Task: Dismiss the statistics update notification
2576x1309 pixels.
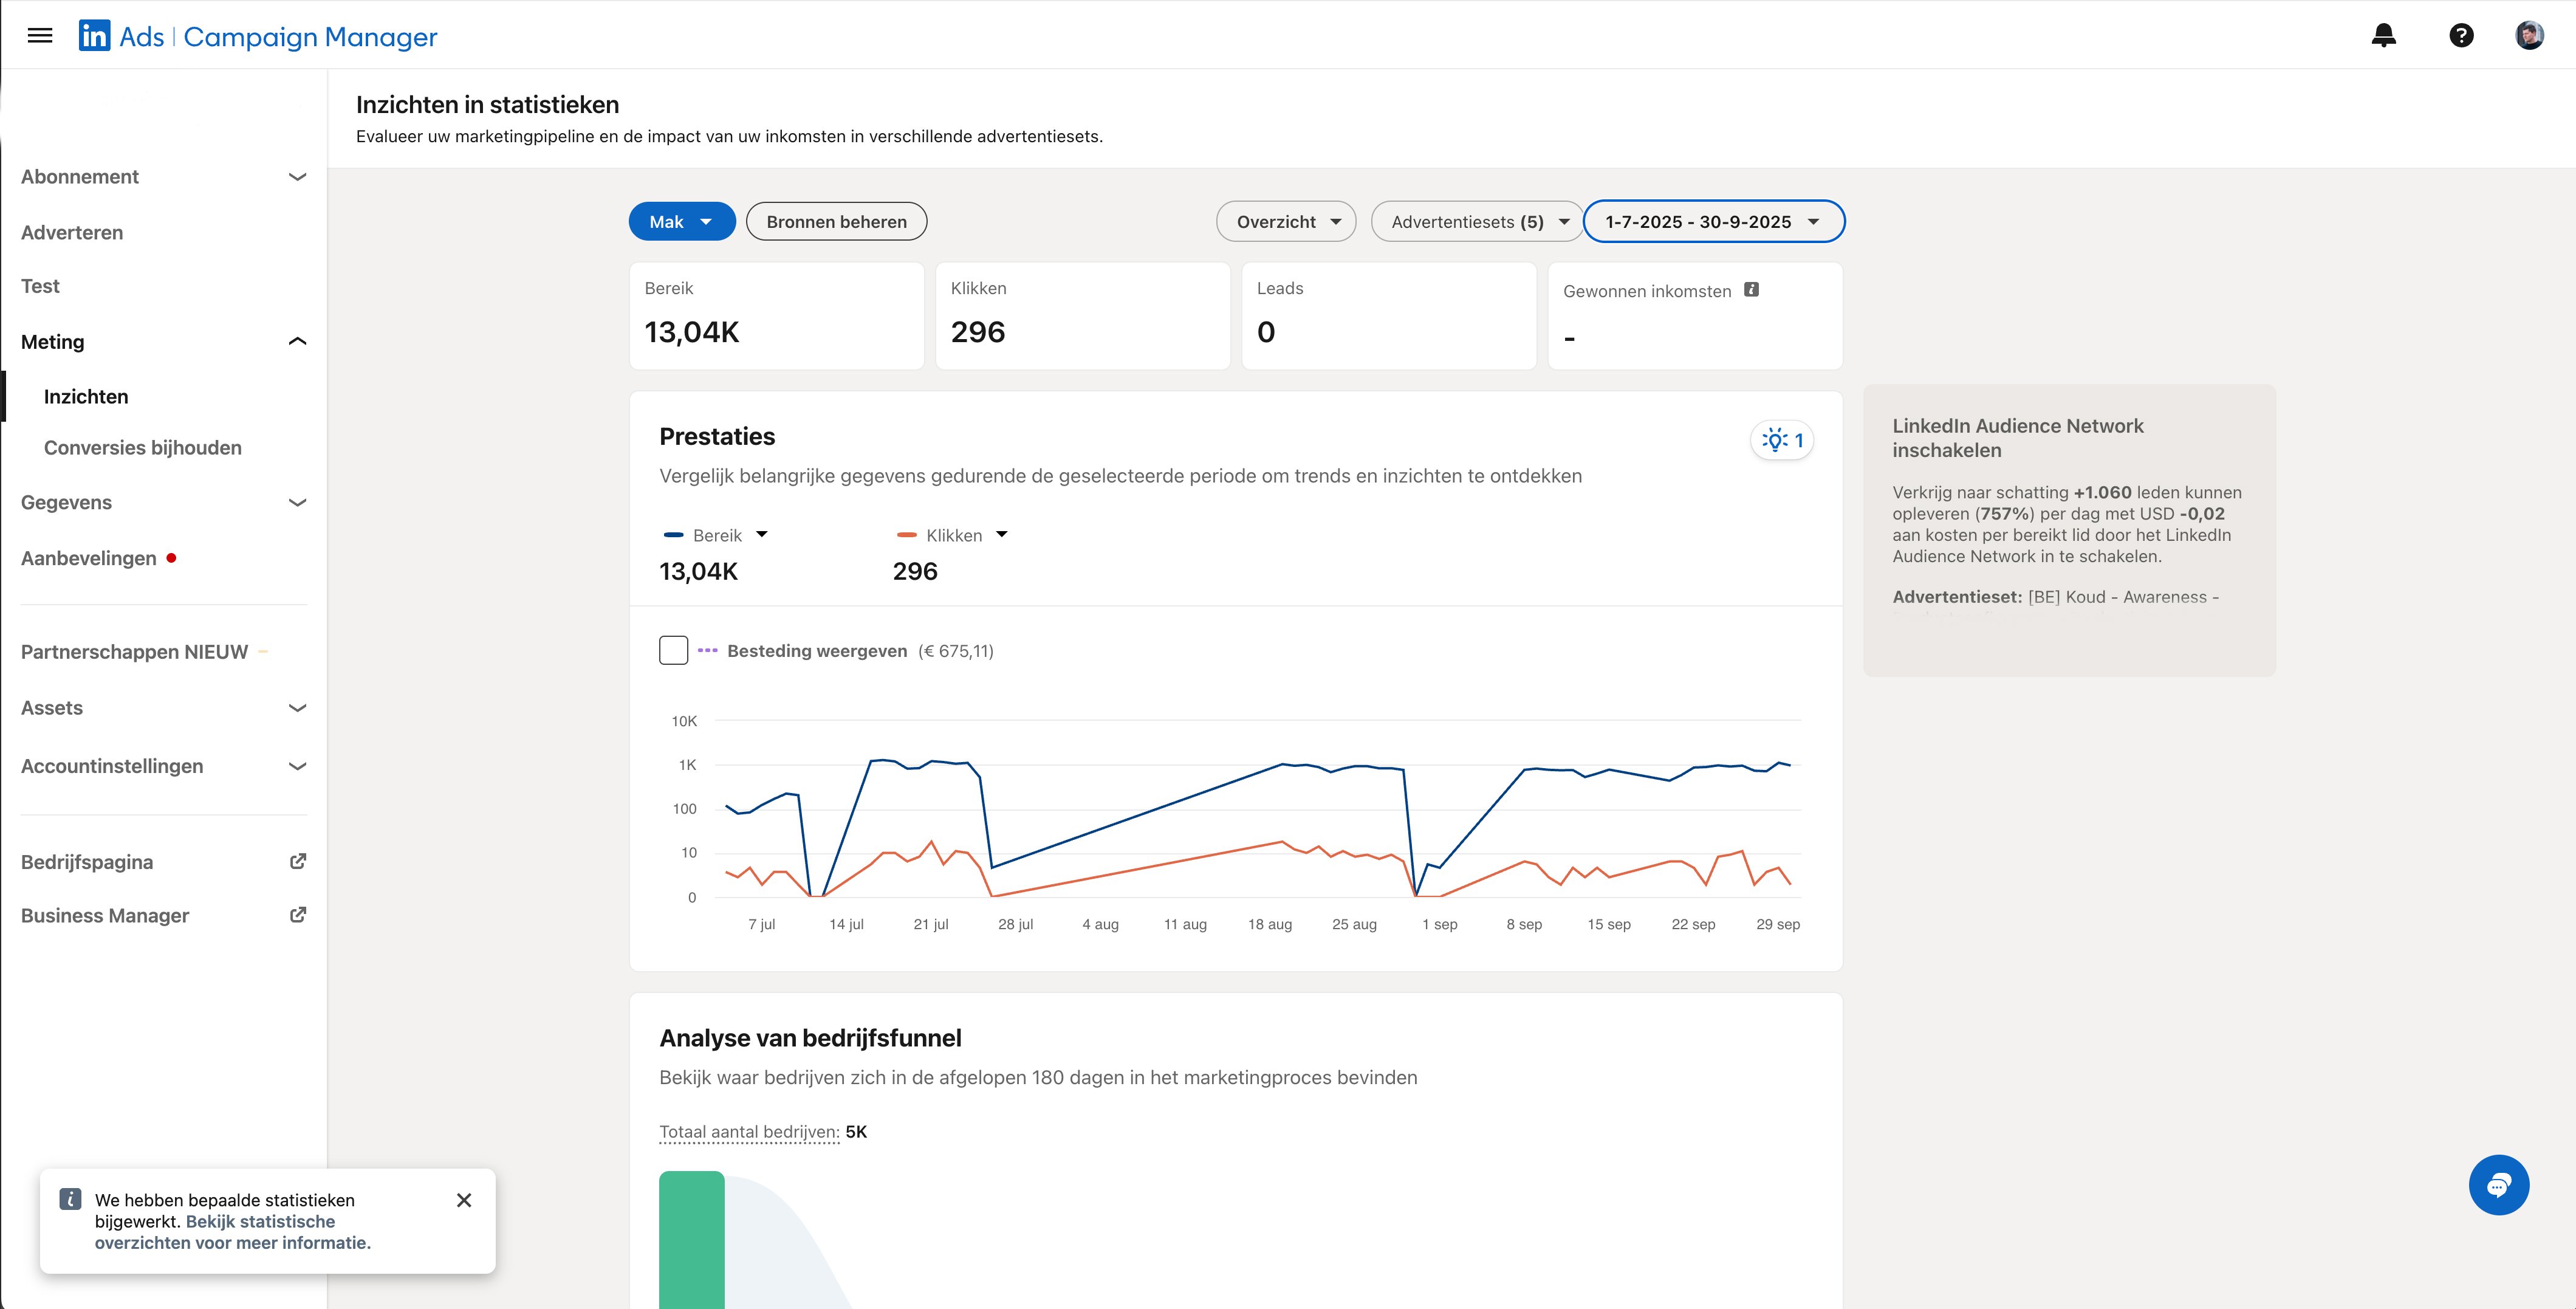Action: click(464, 1200)
